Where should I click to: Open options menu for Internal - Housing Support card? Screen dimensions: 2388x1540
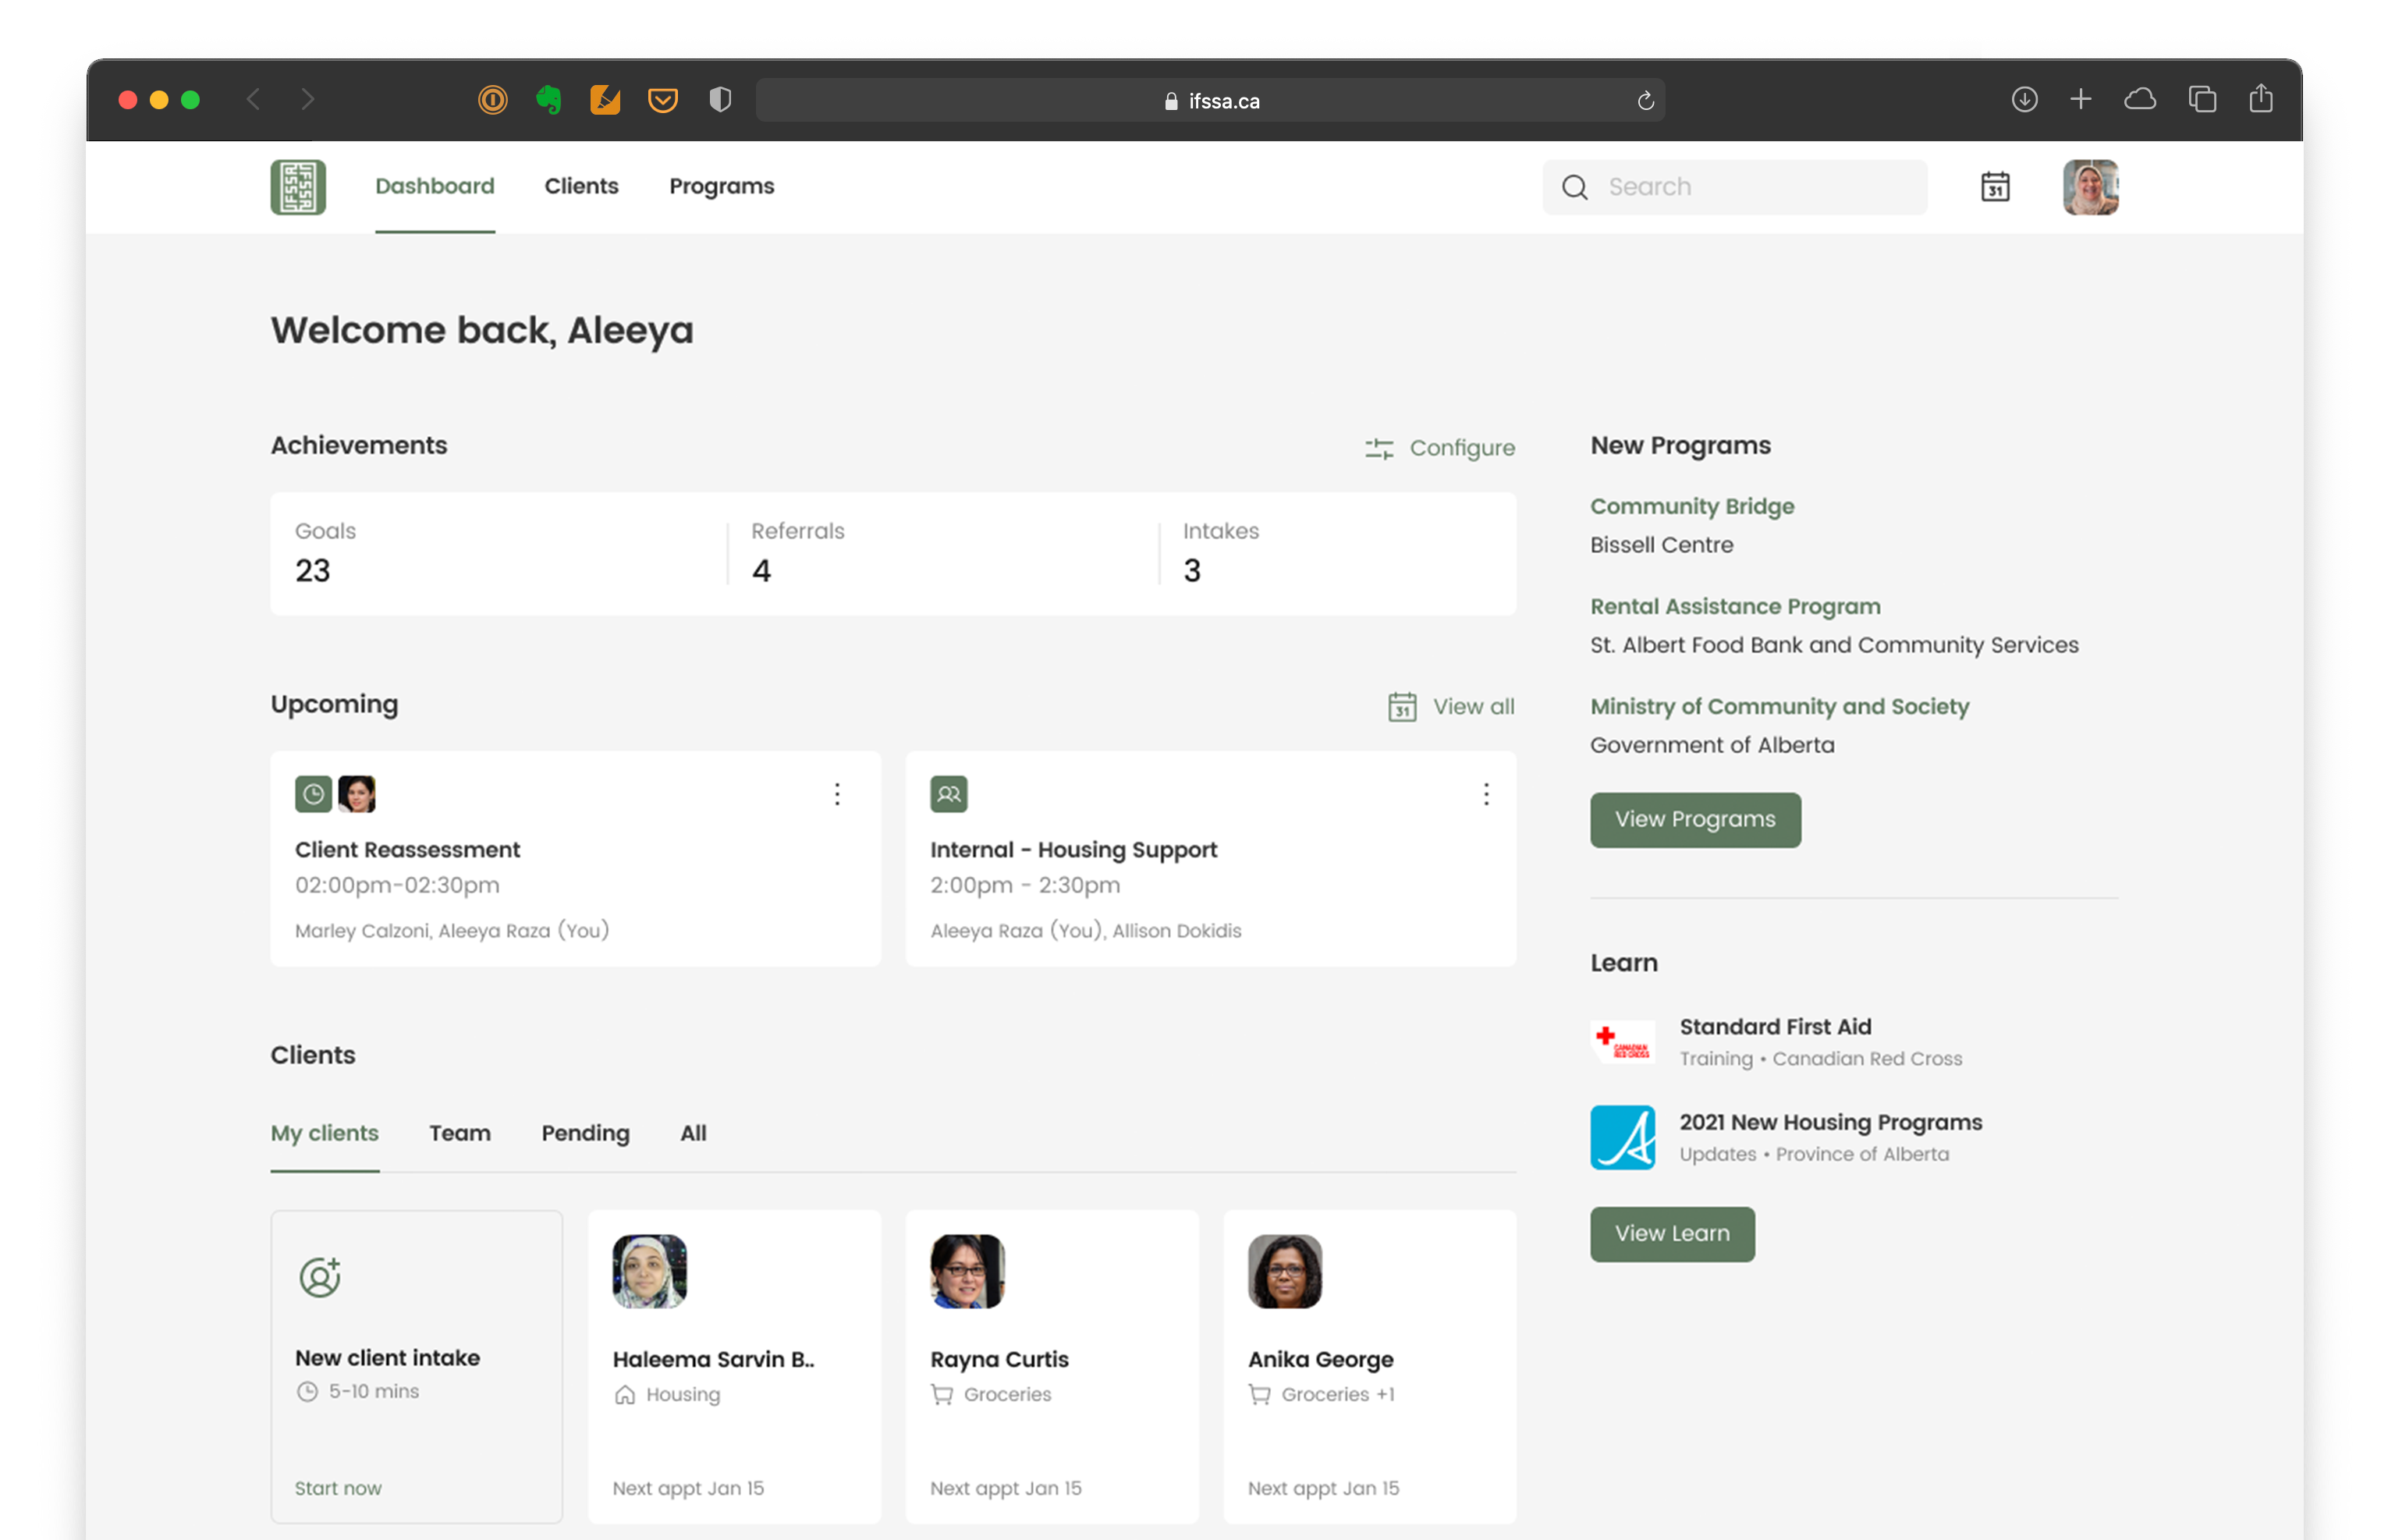click(1486, 794)
